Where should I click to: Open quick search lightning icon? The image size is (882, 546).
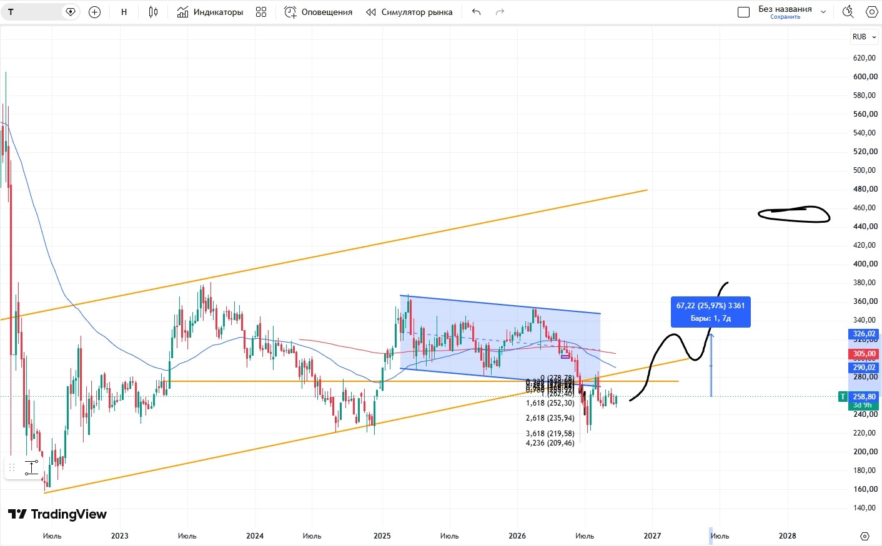click(x=848, y=12)
